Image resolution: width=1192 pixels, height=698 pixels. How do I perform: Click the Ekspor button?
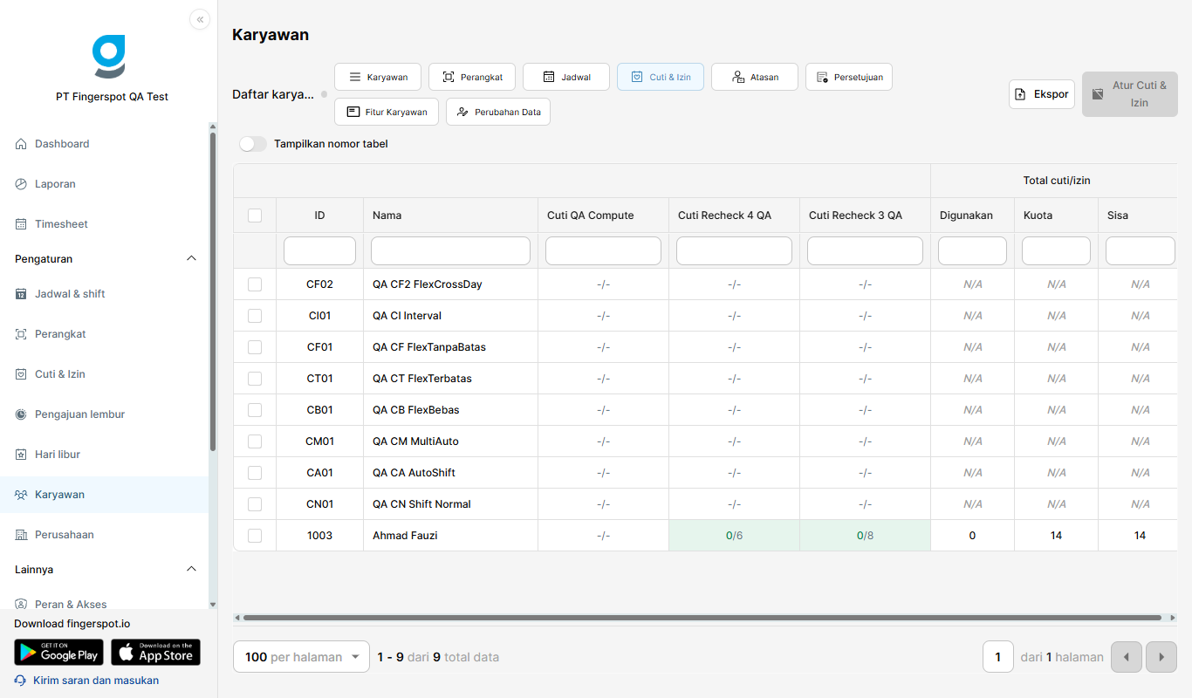1042,94
